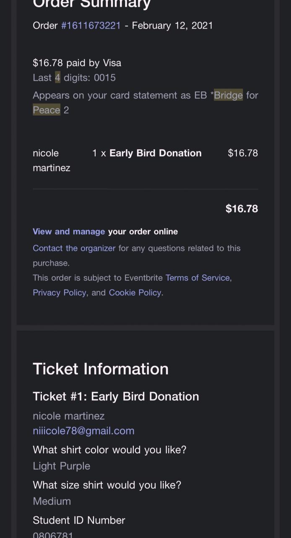Click the "Light Purple" shirt color answer

[x=61, y=466]
